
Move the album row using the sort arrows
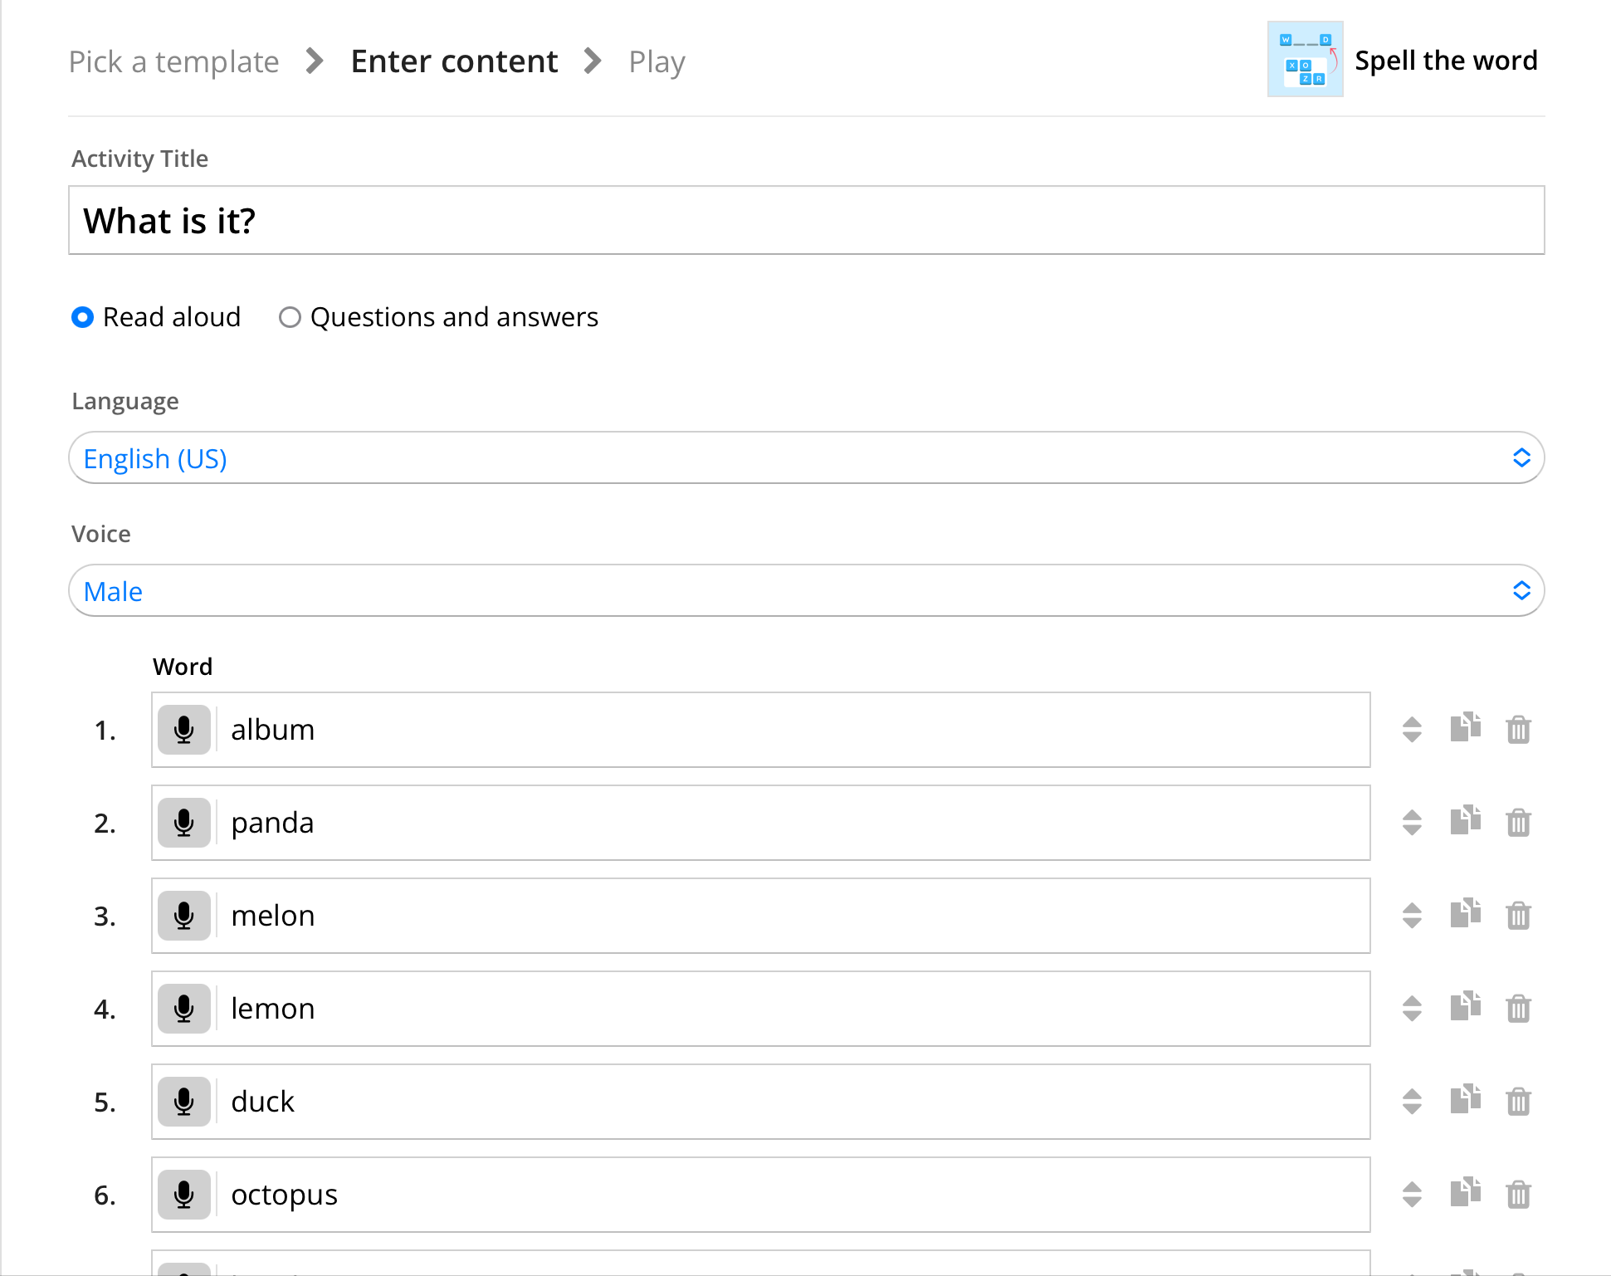pos(1412,730)
